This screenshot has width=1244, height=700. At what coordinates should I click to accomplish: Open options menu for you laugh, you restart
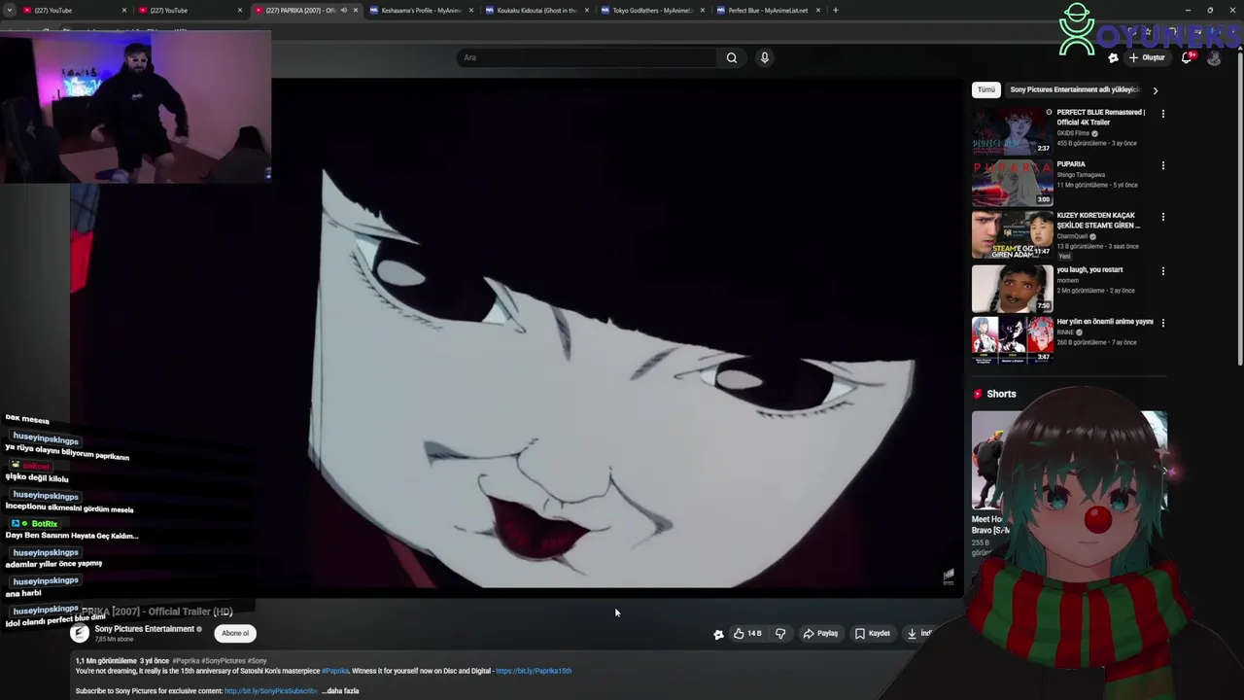coord(1162,271)
